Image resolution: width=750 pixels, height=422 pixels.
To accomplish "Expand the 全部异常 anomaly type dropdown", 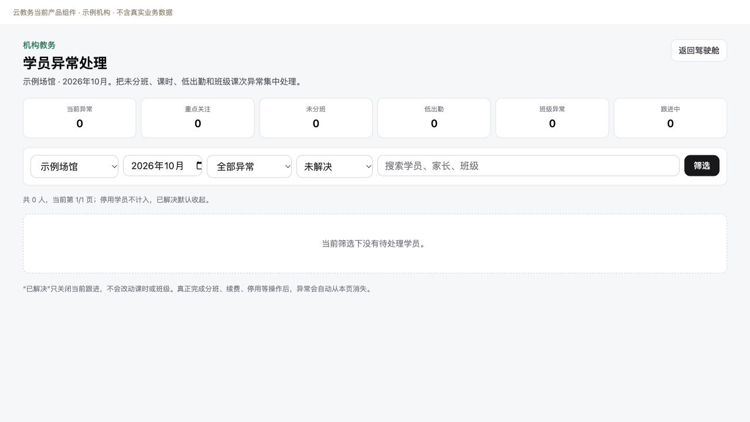I will 249,166.
